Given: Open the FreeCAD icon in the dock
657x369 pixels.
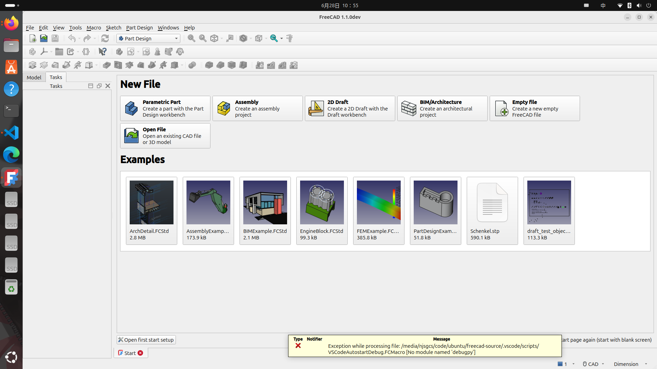Looking at the screenshot, I should pos(11,177).
